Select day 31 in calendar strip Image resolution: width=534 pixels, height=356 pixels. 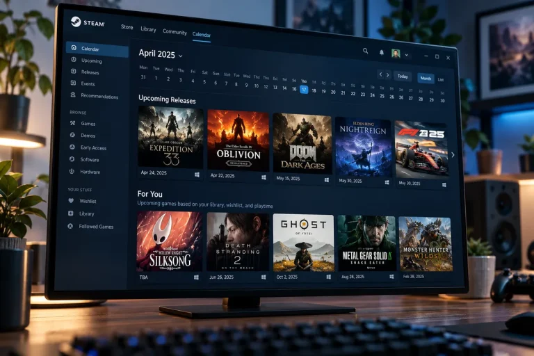(143, 77)
